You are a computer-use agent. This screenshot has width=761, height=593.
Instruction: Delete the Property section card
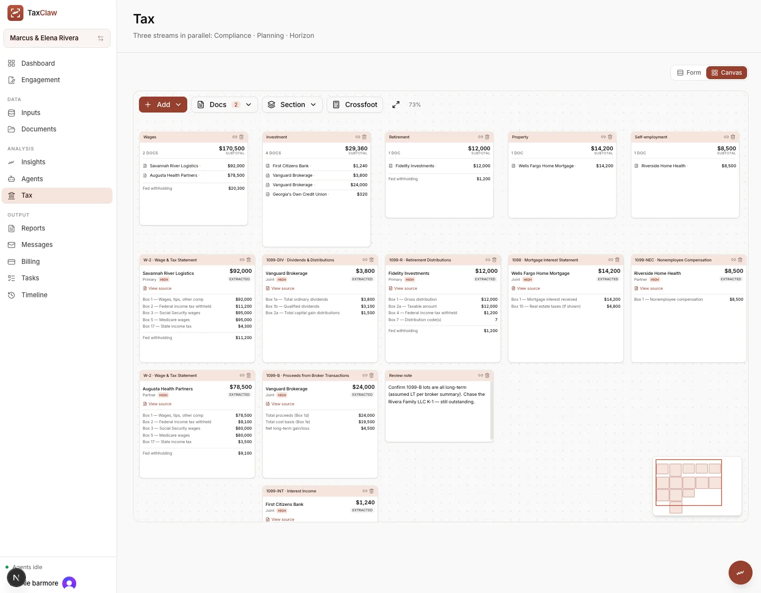610,137
